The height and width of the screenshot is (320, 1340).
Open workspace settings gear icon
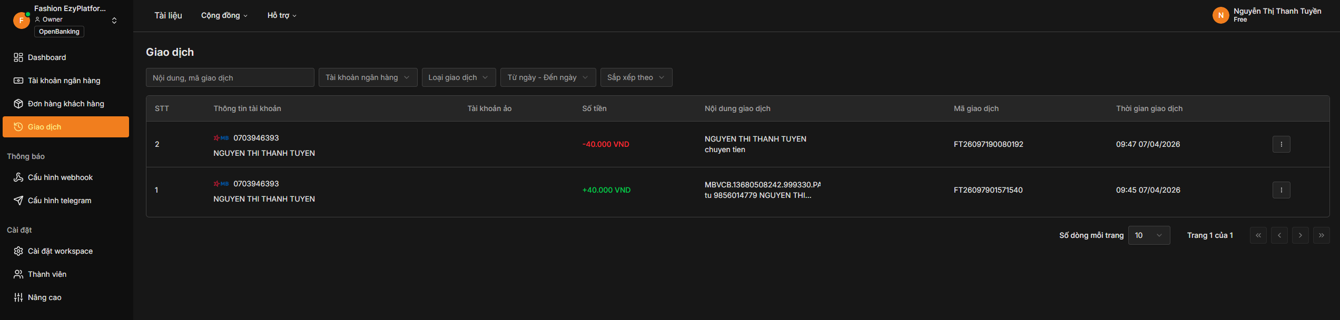click(x=18, y=251)
